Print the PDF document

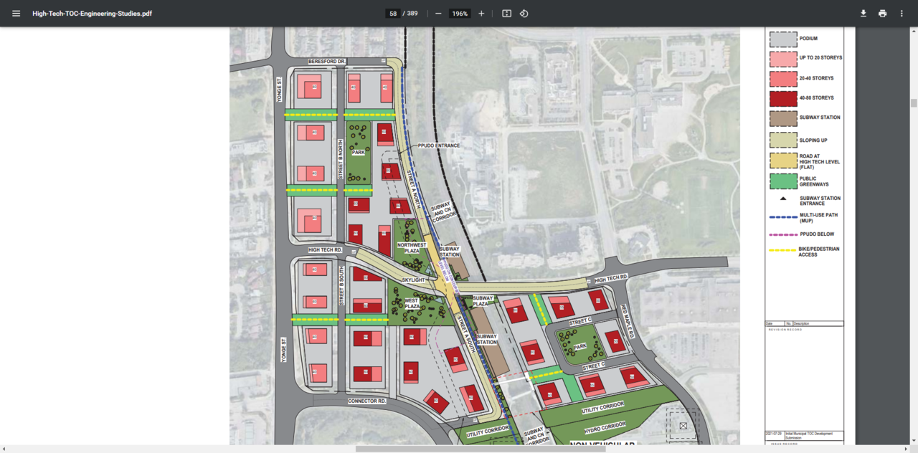pyautogui.click(x=882, y=14)
